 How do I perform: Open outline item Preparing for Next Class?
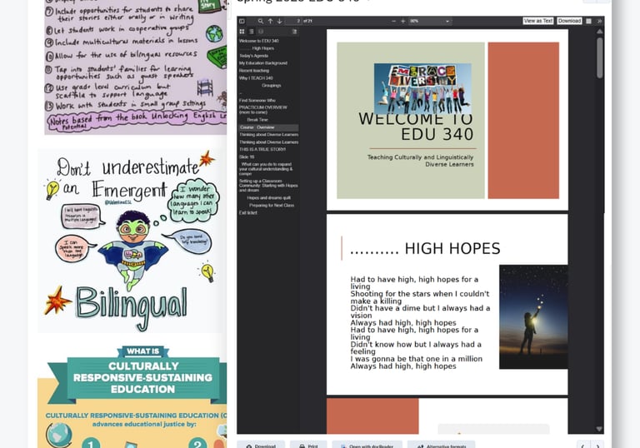pyautogui.click(x=272, y=205)
